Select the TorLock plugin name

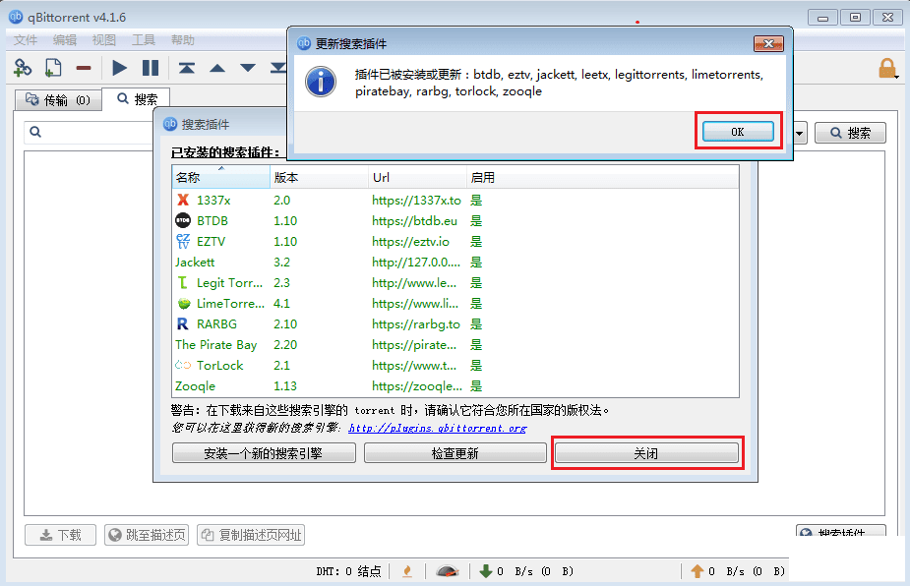point(220,366)
